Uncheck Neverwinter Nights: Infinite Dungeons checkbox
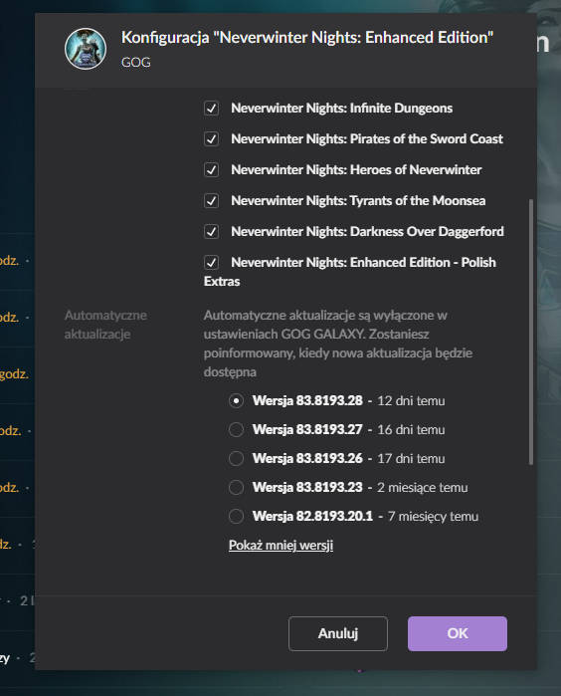The image size is (561, 696). tap(211, 109)
